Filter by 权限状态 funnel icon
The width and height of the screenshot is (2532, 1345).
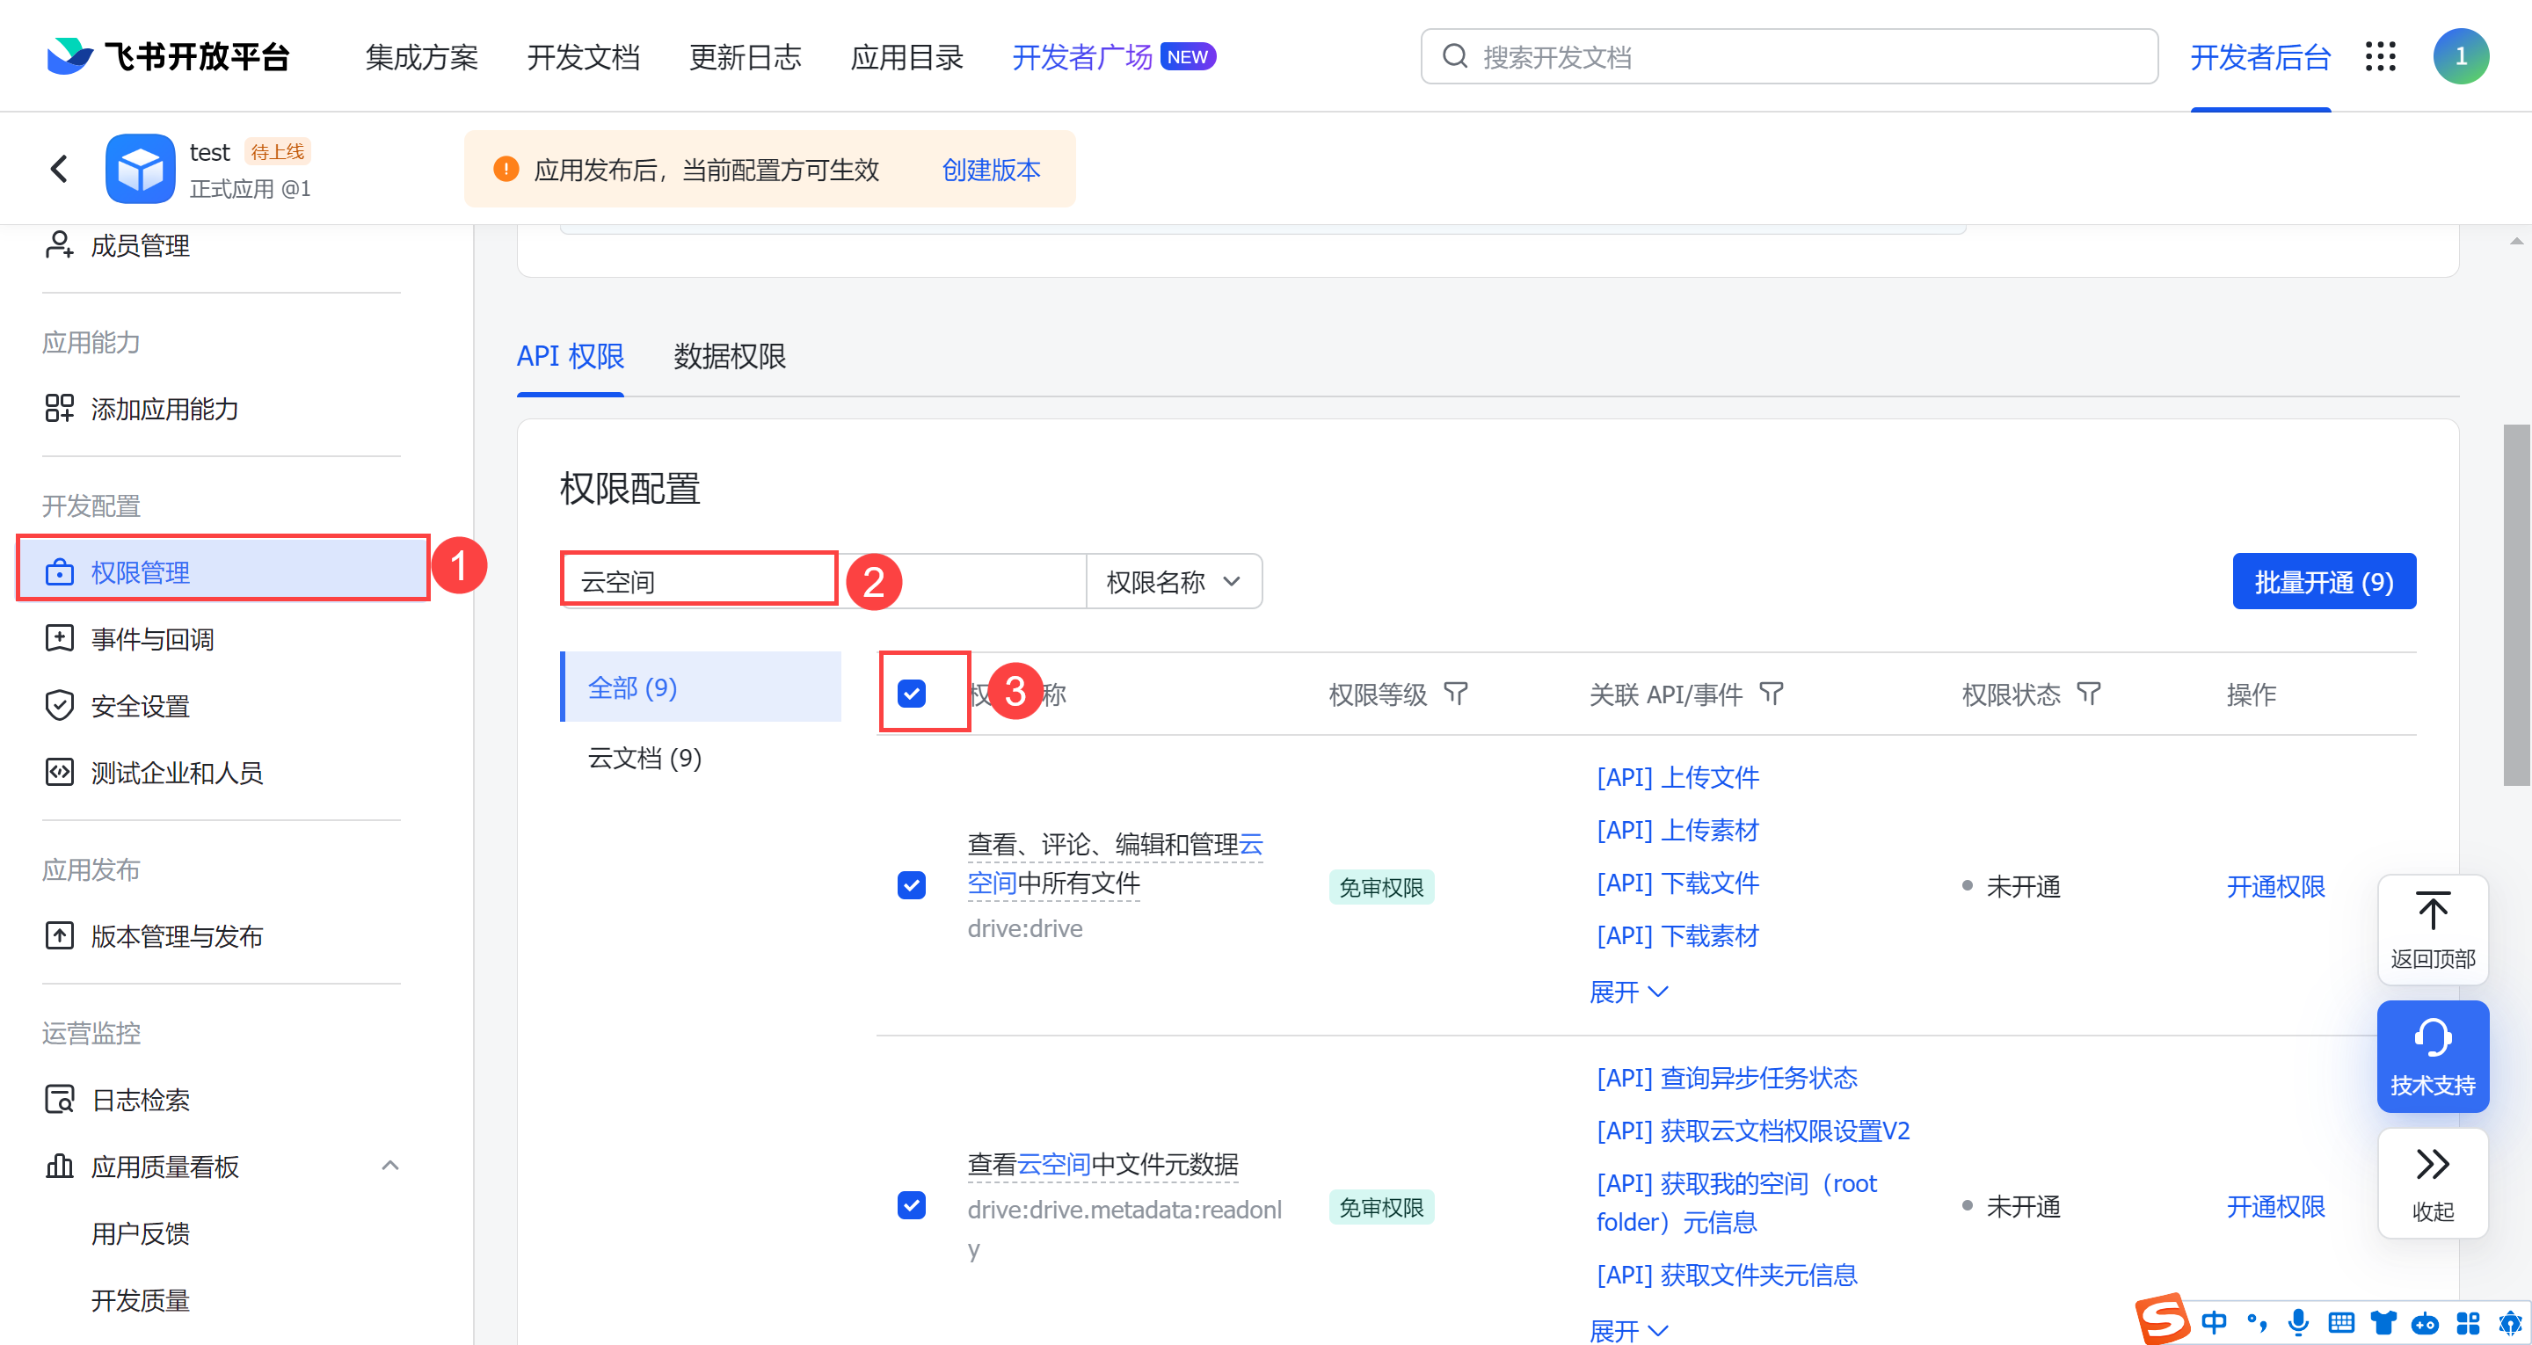click(x=2089, y=694)
